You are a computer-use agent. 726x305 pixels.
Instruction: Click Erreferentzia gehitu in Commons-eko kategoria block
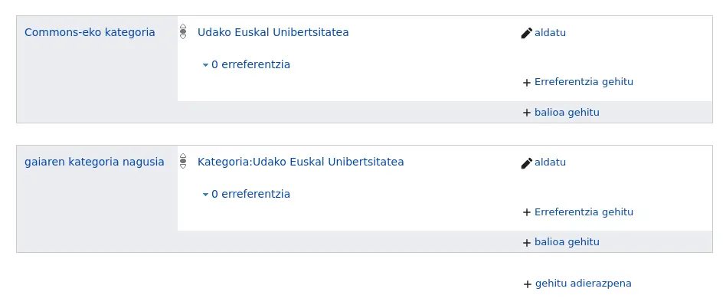pos(584,82)
